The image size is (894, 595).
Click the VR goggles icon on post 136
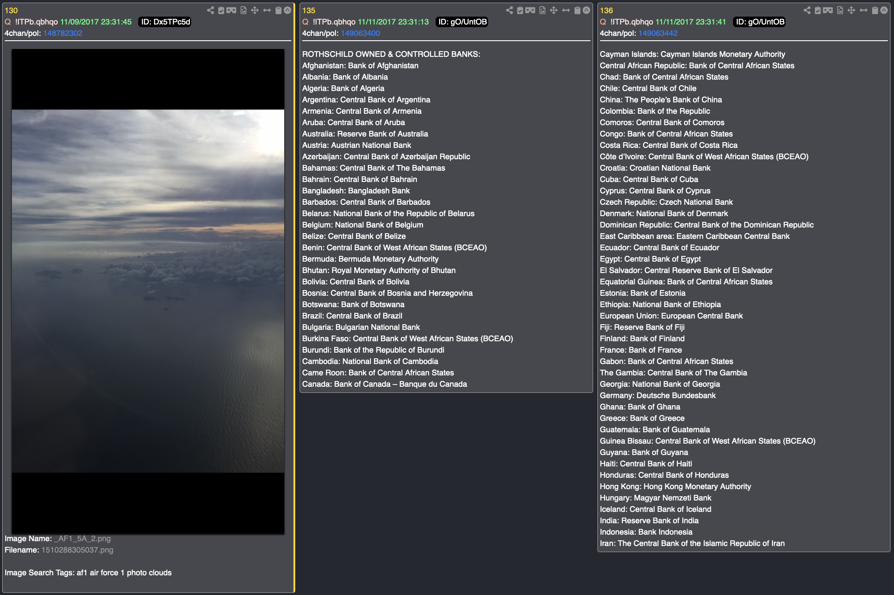point(828,10)
